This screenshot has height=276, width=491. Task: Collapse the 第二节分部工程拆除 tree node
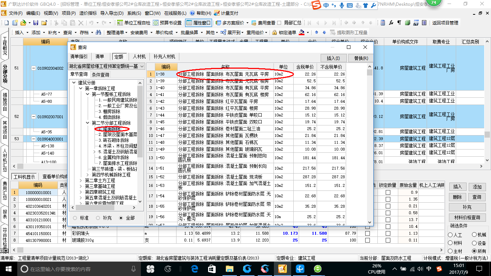tap(87, 123)
